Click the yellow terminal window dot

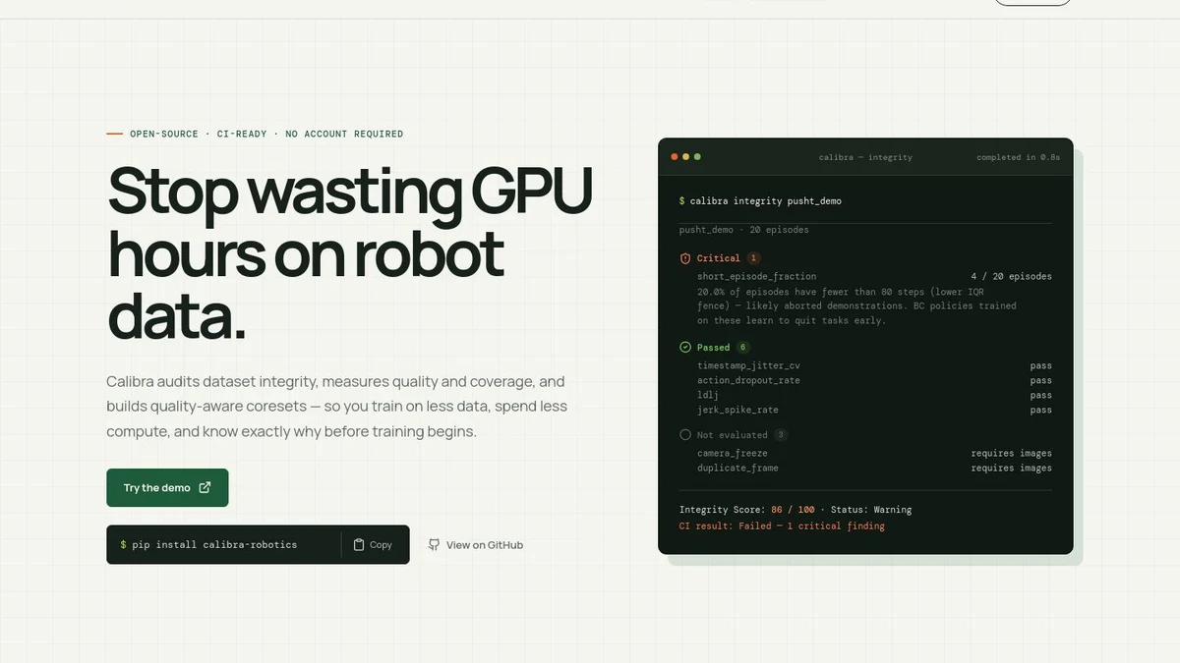[x=686, y=157]
